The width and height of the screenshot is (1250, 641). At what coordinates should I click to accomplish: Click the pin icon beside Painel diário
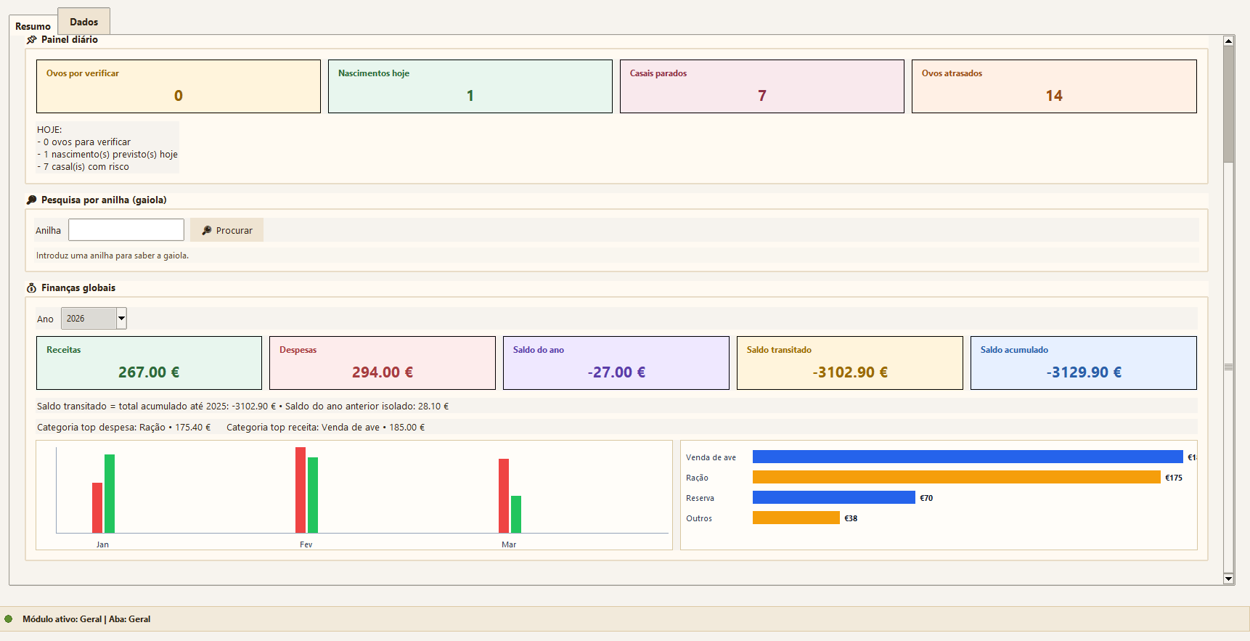click(x=31, y=40)
